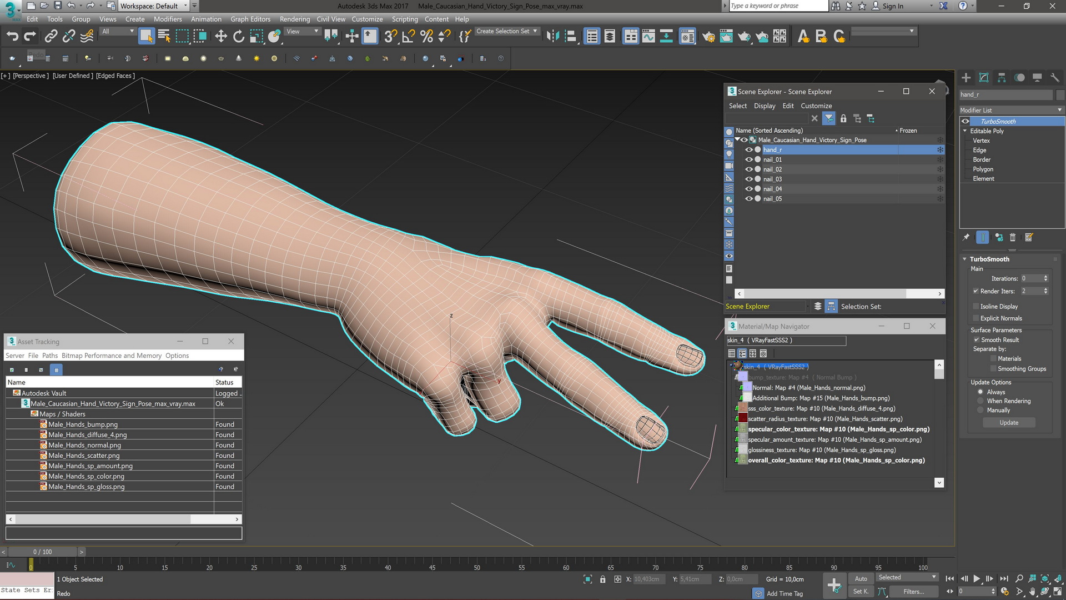Click the Pin Stack icon

point(966,237)
